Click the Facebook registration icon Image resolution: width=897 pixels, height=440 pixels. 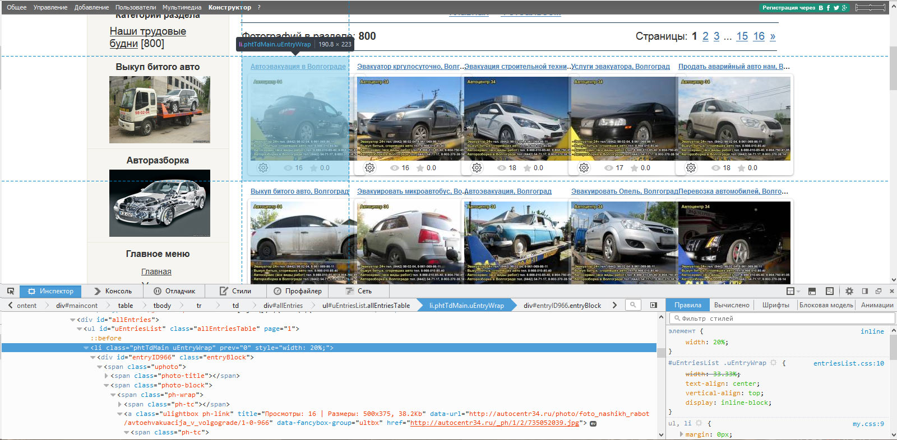pos(828,8)
